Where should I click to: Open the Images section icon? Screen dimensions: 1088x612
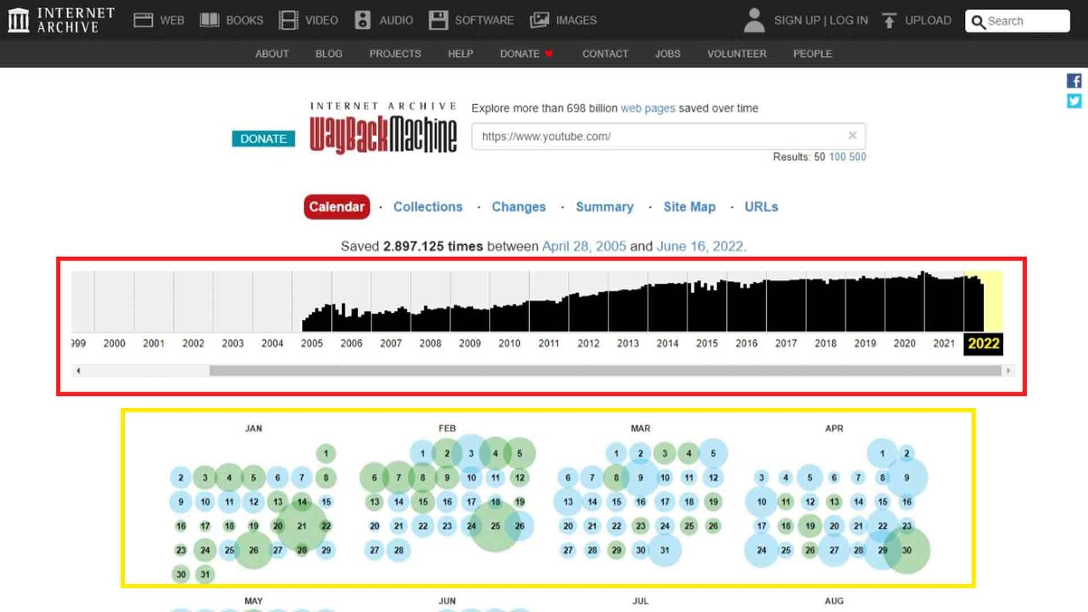click(539, 20)
